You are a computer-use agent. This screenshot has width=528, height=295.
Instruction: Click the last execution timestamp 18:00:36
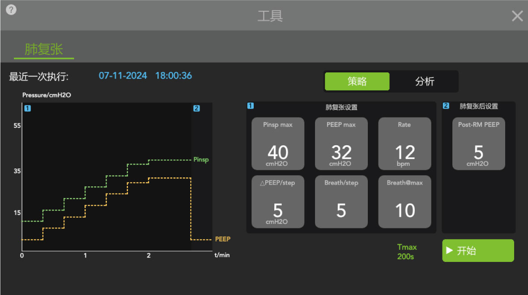pyautogui.click(x=174, y=76)
